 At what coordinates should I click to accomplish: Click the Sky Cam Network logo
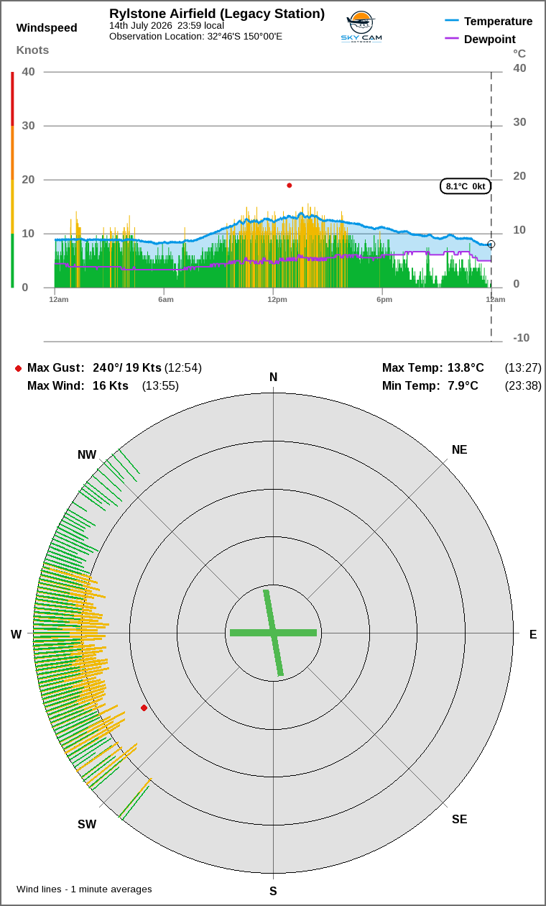pyautogui.click(x=361, y=27)
